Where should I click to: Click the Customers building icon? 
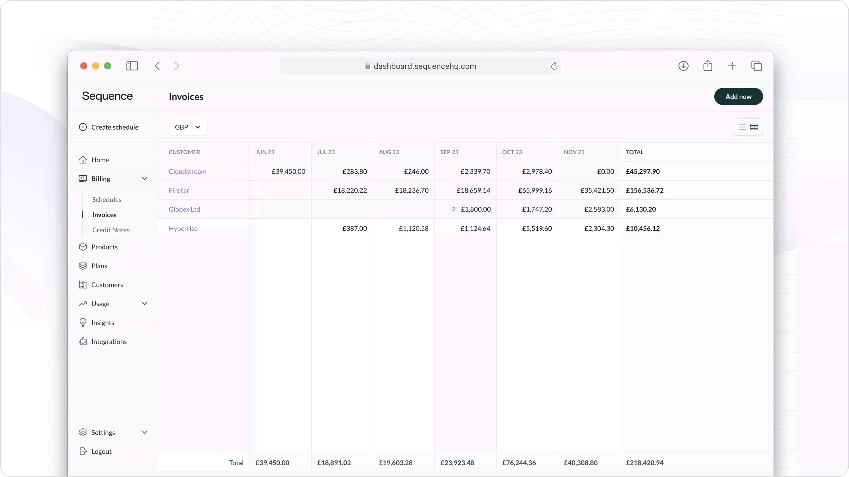click(x=83, y=285)
